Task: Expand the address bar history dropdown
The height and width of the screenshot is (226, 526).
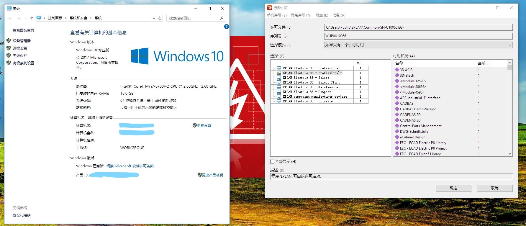Action: point(154,18)
